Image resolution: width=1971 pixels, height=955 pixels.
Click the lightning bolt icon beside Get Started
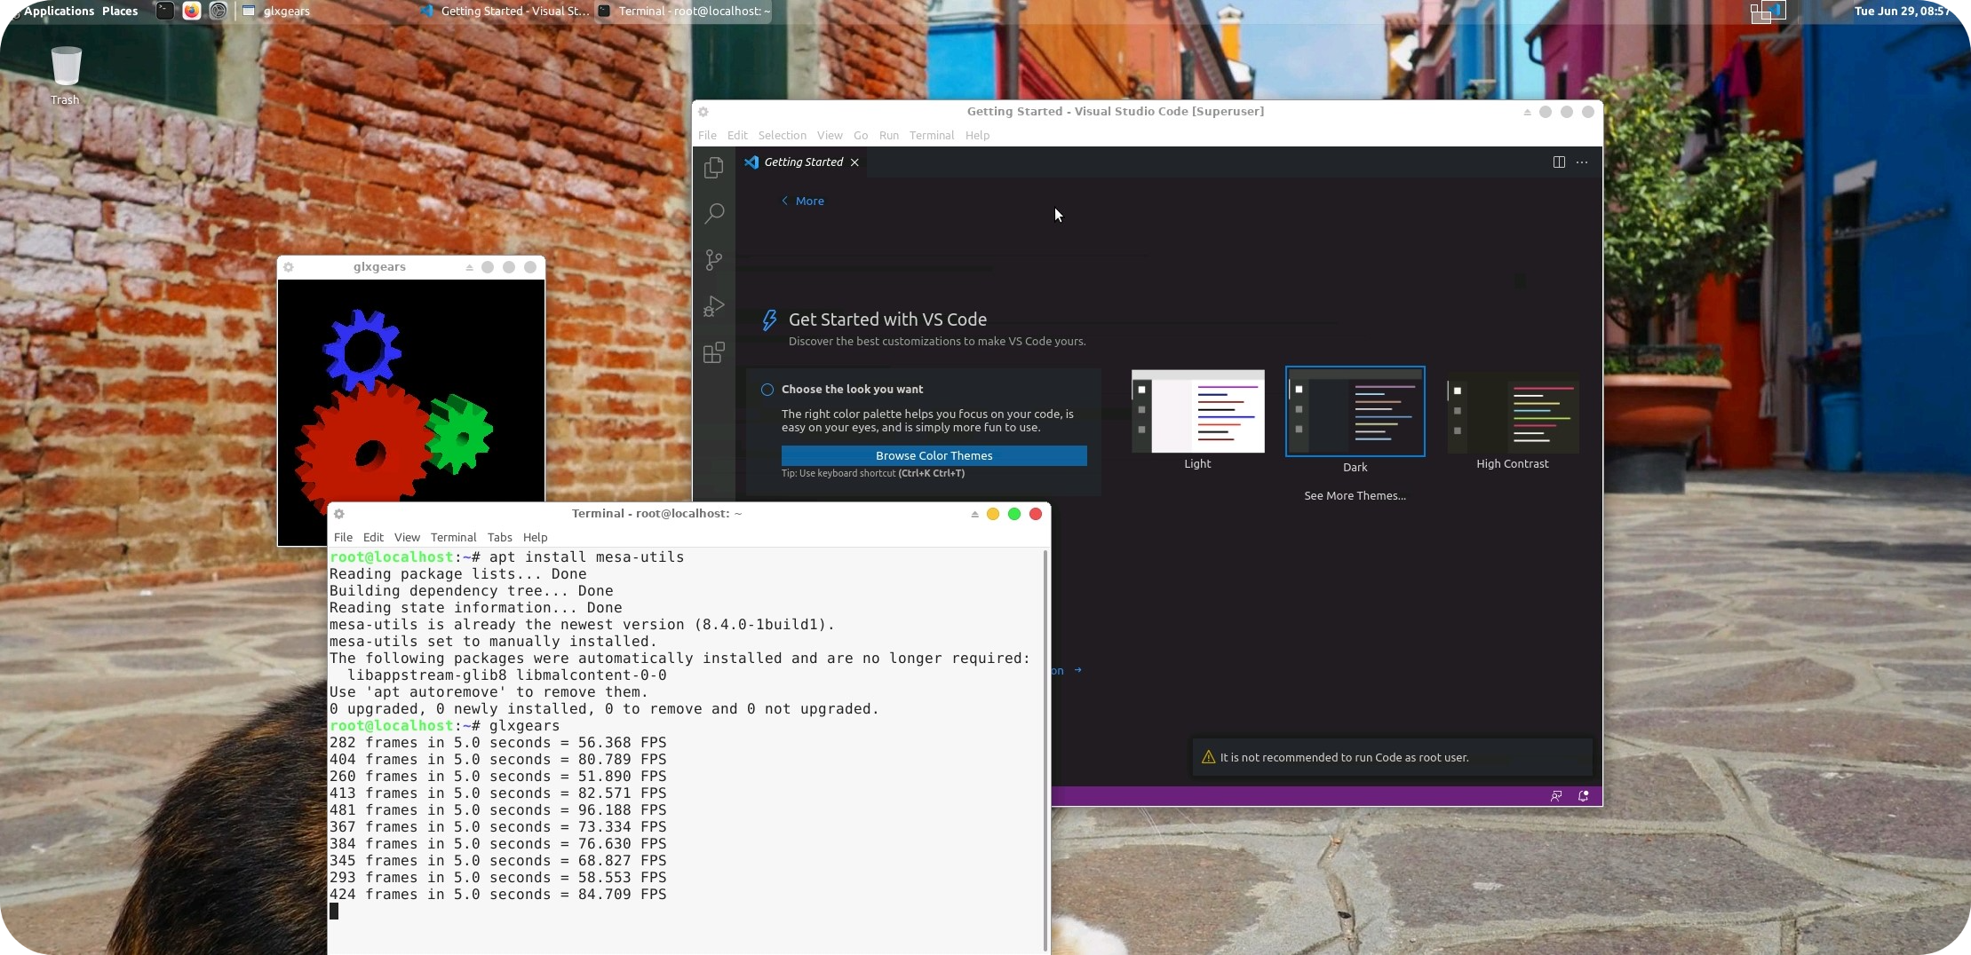point(769,320)
